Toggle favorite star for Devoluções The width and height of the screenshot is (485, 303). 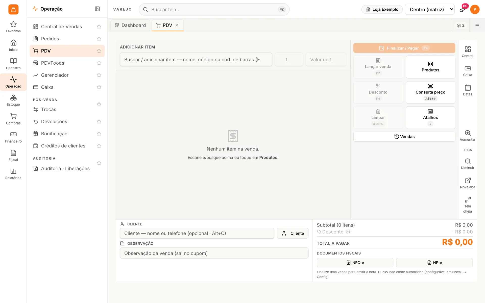[99, 121]
